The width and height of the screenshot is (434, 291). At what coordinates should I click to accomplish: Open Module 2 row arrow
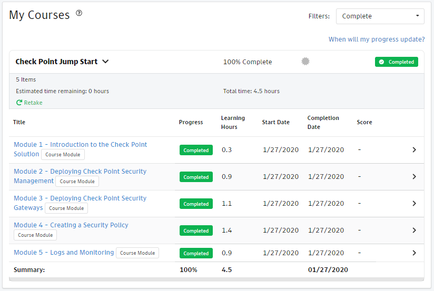point(414,176)
